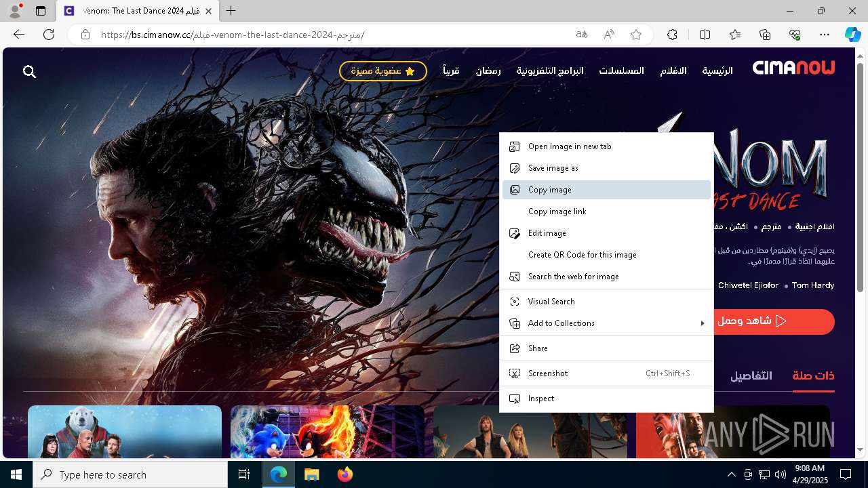Click the افلام اجنبية category tag
The width and height of the screenshot is (868, 488).
pos(814,226)
